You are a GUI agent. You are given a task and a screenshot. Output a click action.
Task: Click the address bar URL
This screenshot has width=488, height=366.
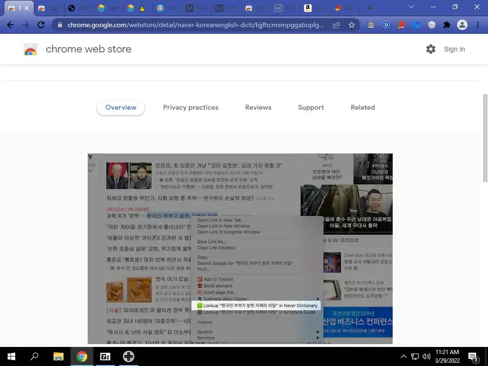[195, 25]
